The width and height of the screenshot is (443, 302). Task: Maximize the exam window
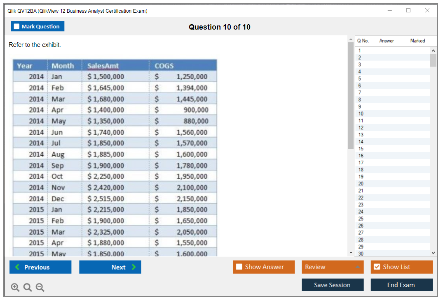click(x=408, y=11)
